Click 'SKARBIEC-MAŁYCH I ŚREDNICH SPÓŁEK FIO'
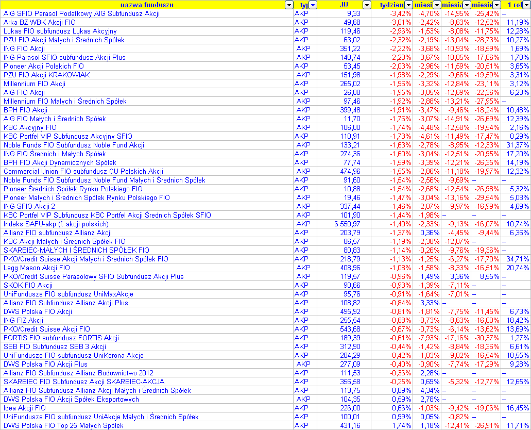Screen dimensions: 531x430 77,250
